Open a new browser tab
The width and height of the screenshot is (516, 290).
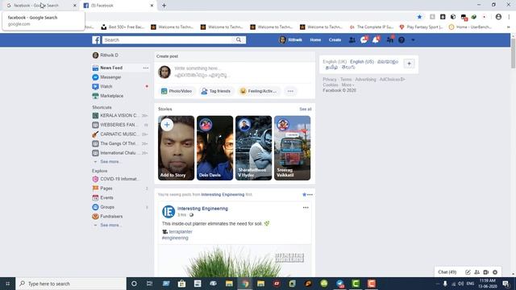pos(164,6)
